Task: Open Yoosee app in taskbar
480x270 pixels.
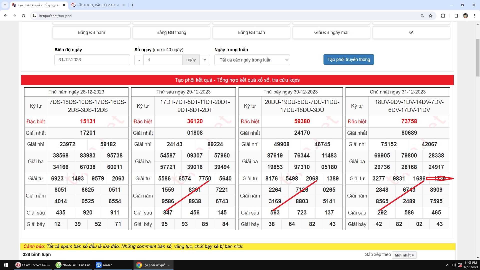Action: click(x=104, y=265)
